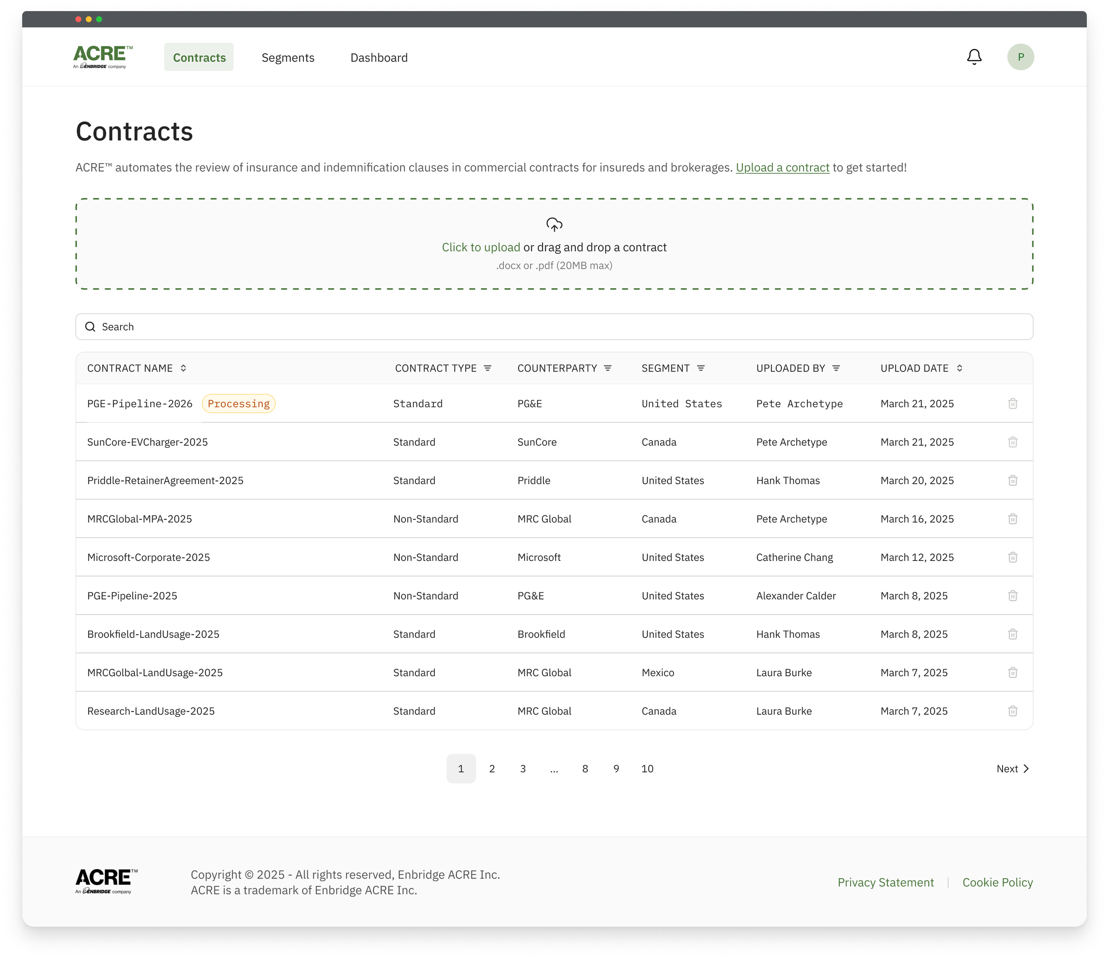Delete the SunCore-EVCharger-2025 row via trash icon
Image resolution: width=1109 pixels, height=960 pixels.
click(1012, 442)
